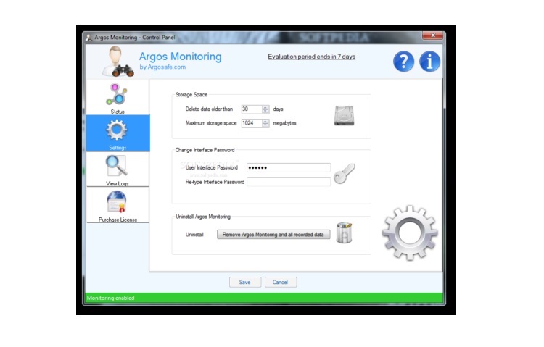Select the Settings gear in sidebar
This screenshot has width=544, height=347.
pyautogui.click(x=117, y=130)
